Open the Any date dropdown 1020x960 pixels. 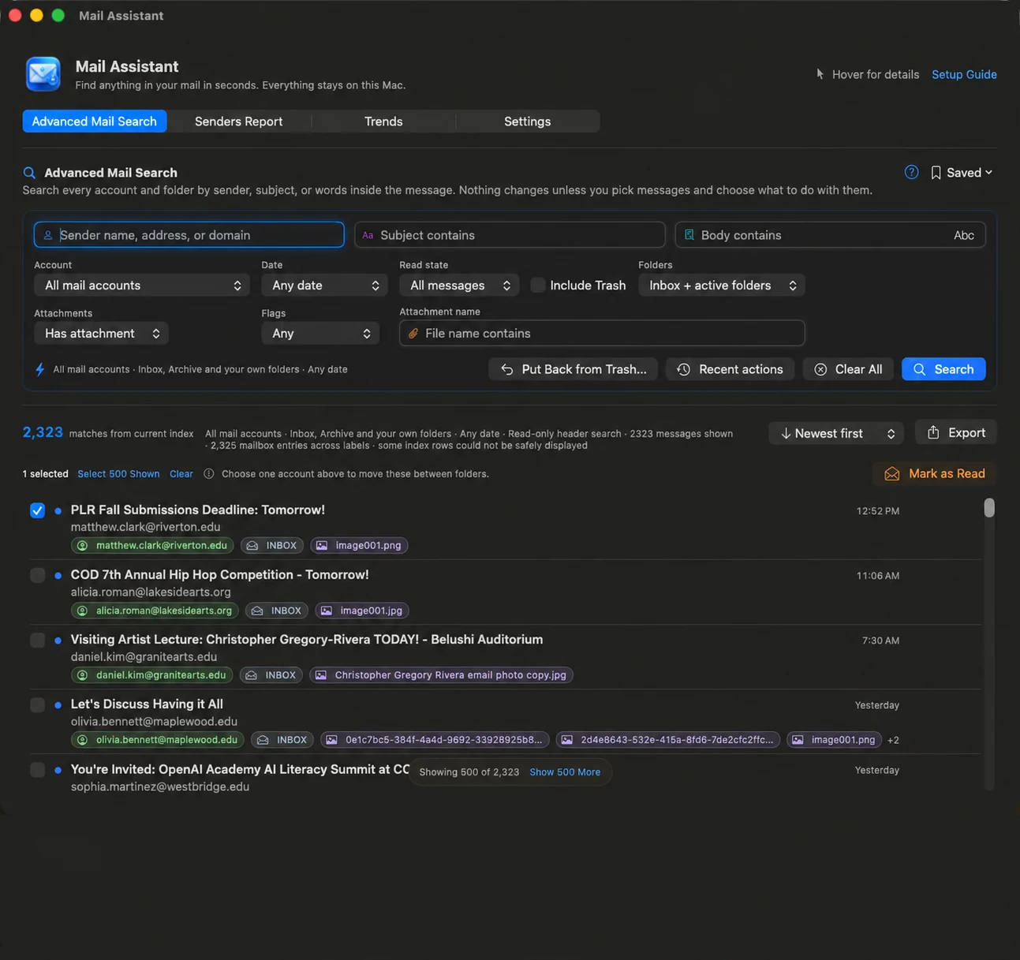coord(324,286)
